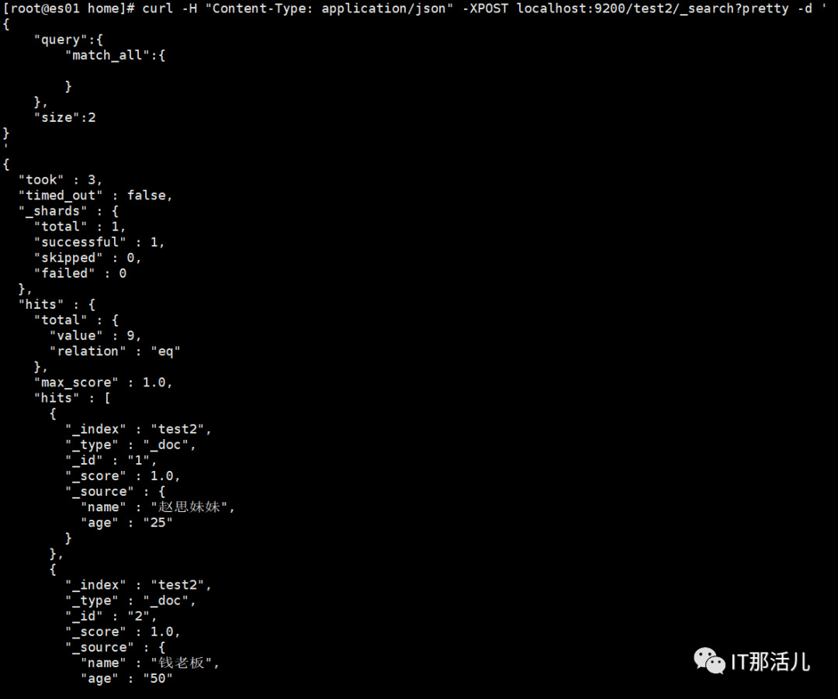Click the name 钱老板 value
838x699 pixels.
coord(181,663)
